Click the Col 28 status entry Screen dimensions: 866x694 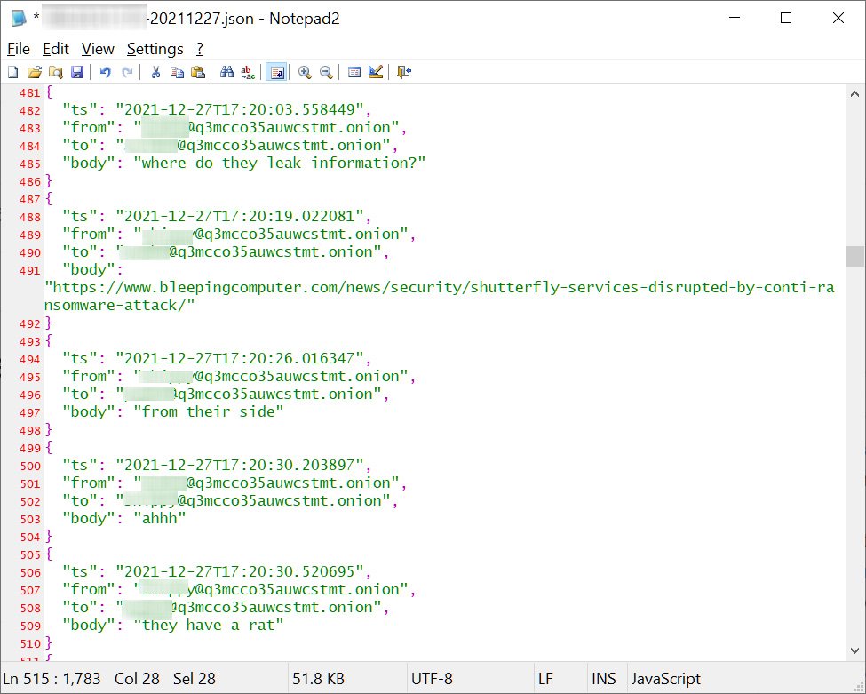tap(137, 678)
